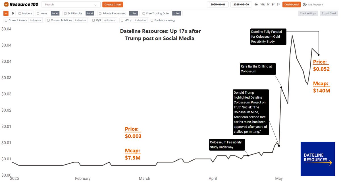
Task: Select the YTD time range
Action: [x=262, y=5]
